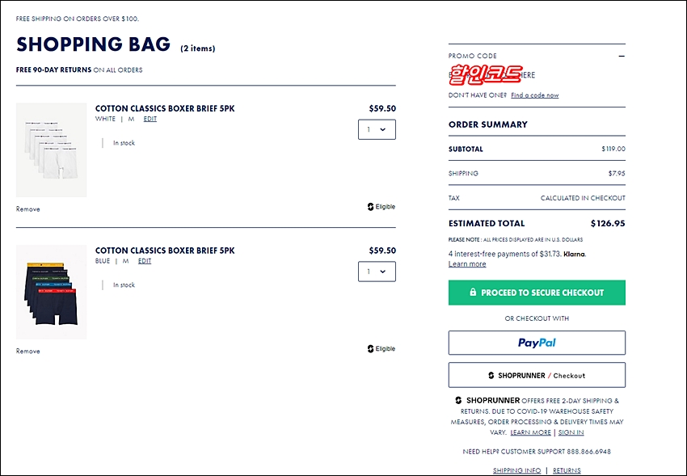Click the promo code input field
Image resolution: width=687 pixels, height=476 pixels.
coord(537,75)
